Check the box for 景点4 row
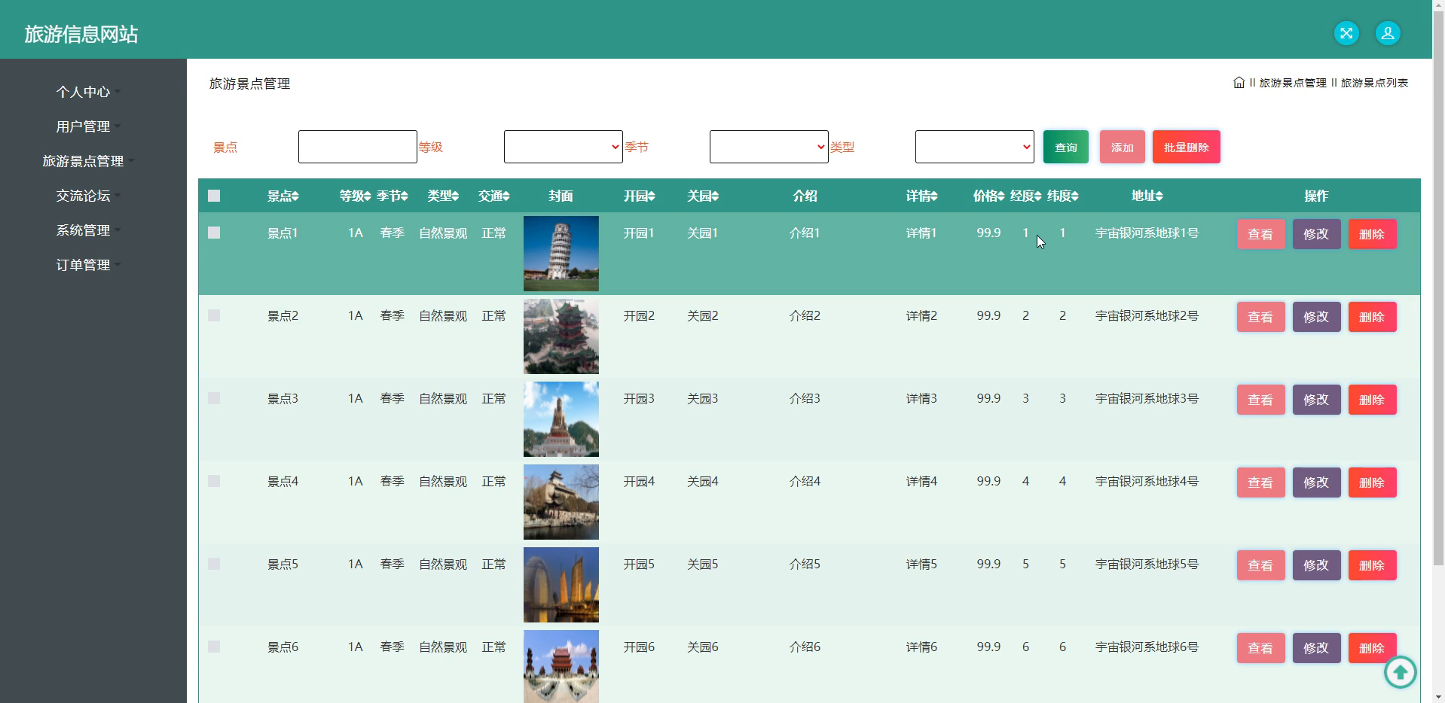Screen dimensions: 1445x703 (214, 481)
